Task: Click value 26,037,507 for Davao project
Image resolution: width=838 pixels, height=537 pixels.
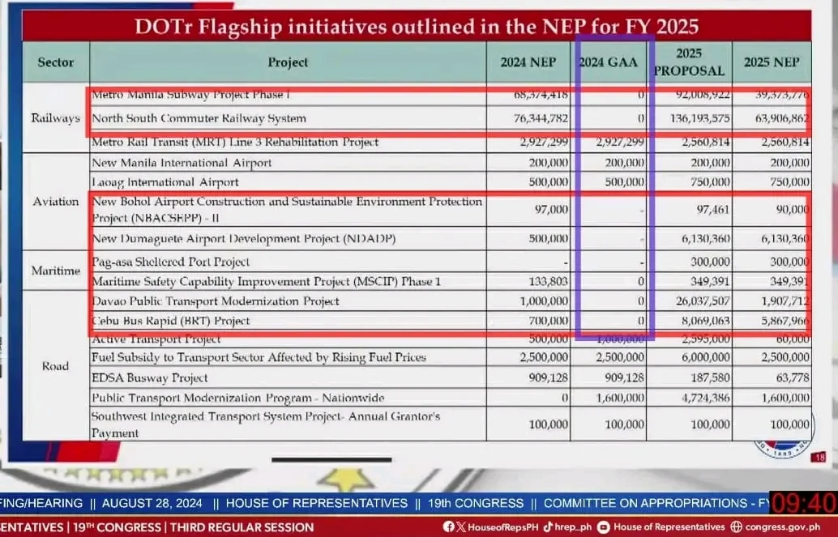Action: pyautogui.click(x=703, y=301)
